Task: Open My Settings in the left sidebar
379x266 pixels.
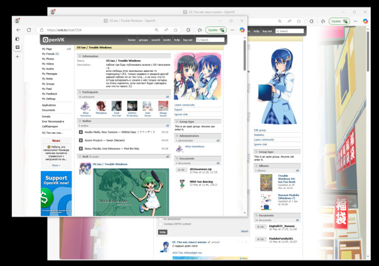Action: click(x=48, y=99)
